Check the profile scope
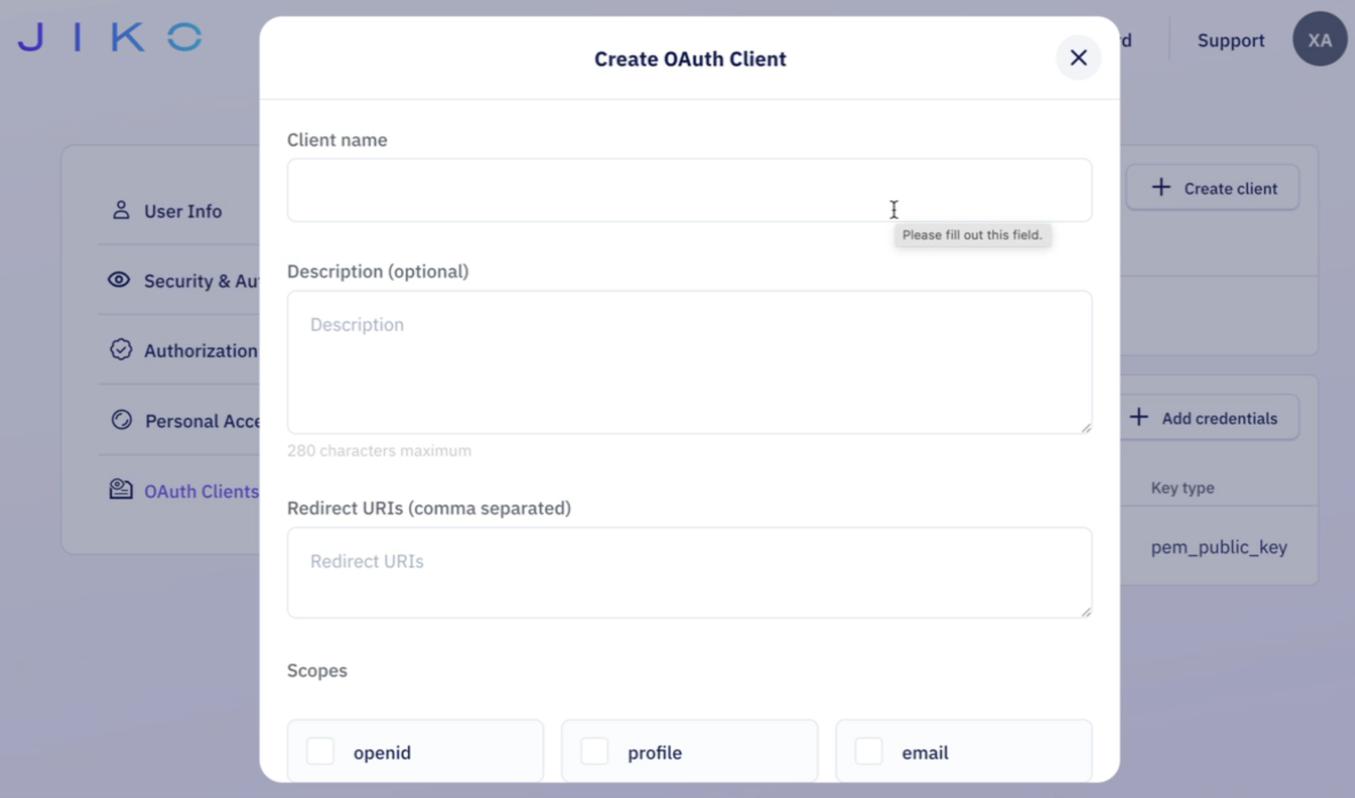This screenshot has height=798, width=1355. point(594,752)
